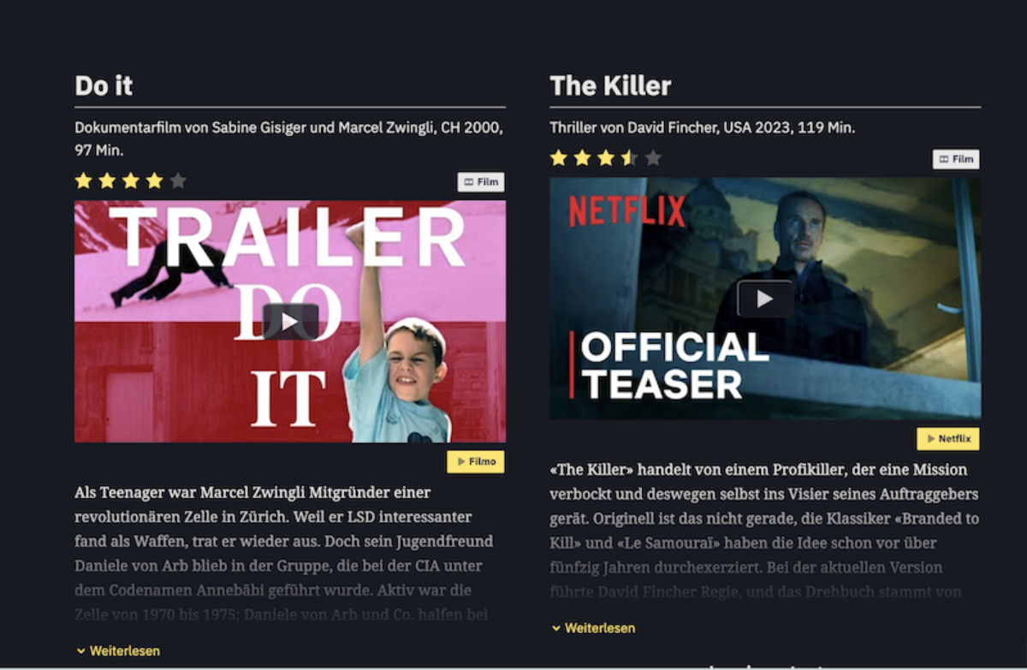Open The Killer film title

(610, 86)
